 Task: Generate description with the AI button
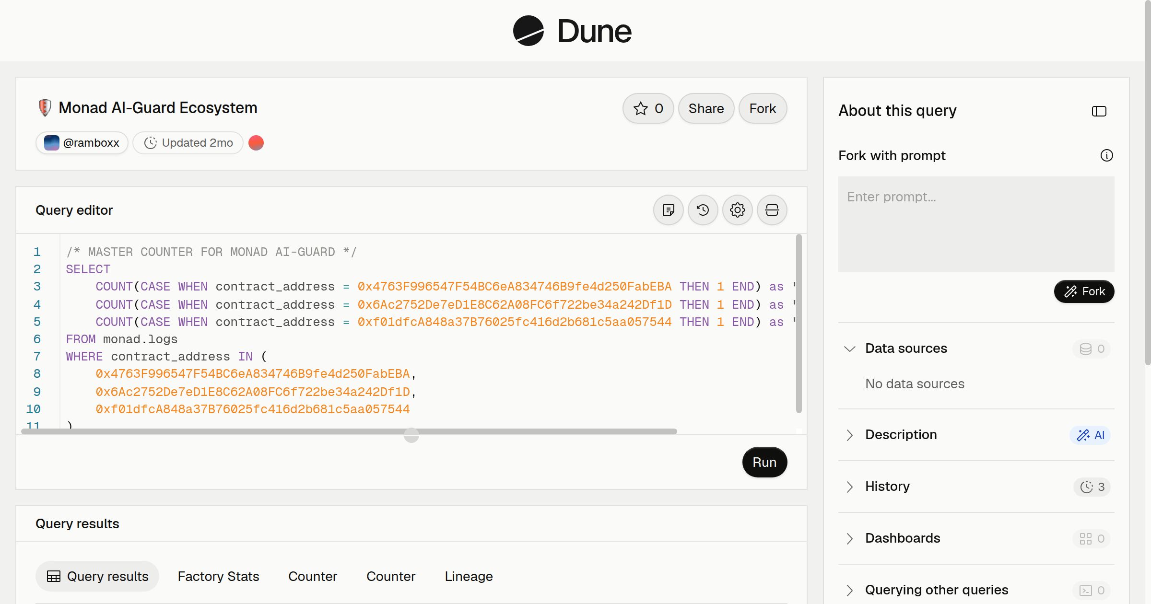(1090, 435)
